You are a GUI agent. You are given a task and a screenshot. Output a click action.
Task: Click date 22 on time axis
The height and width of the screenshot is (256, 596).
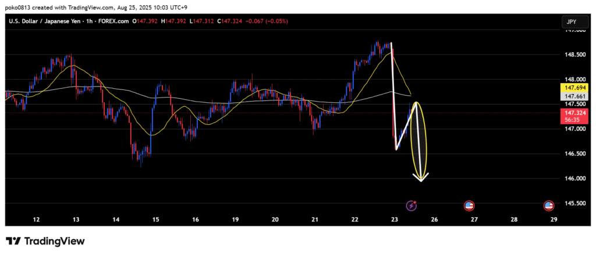click(354, 219)
